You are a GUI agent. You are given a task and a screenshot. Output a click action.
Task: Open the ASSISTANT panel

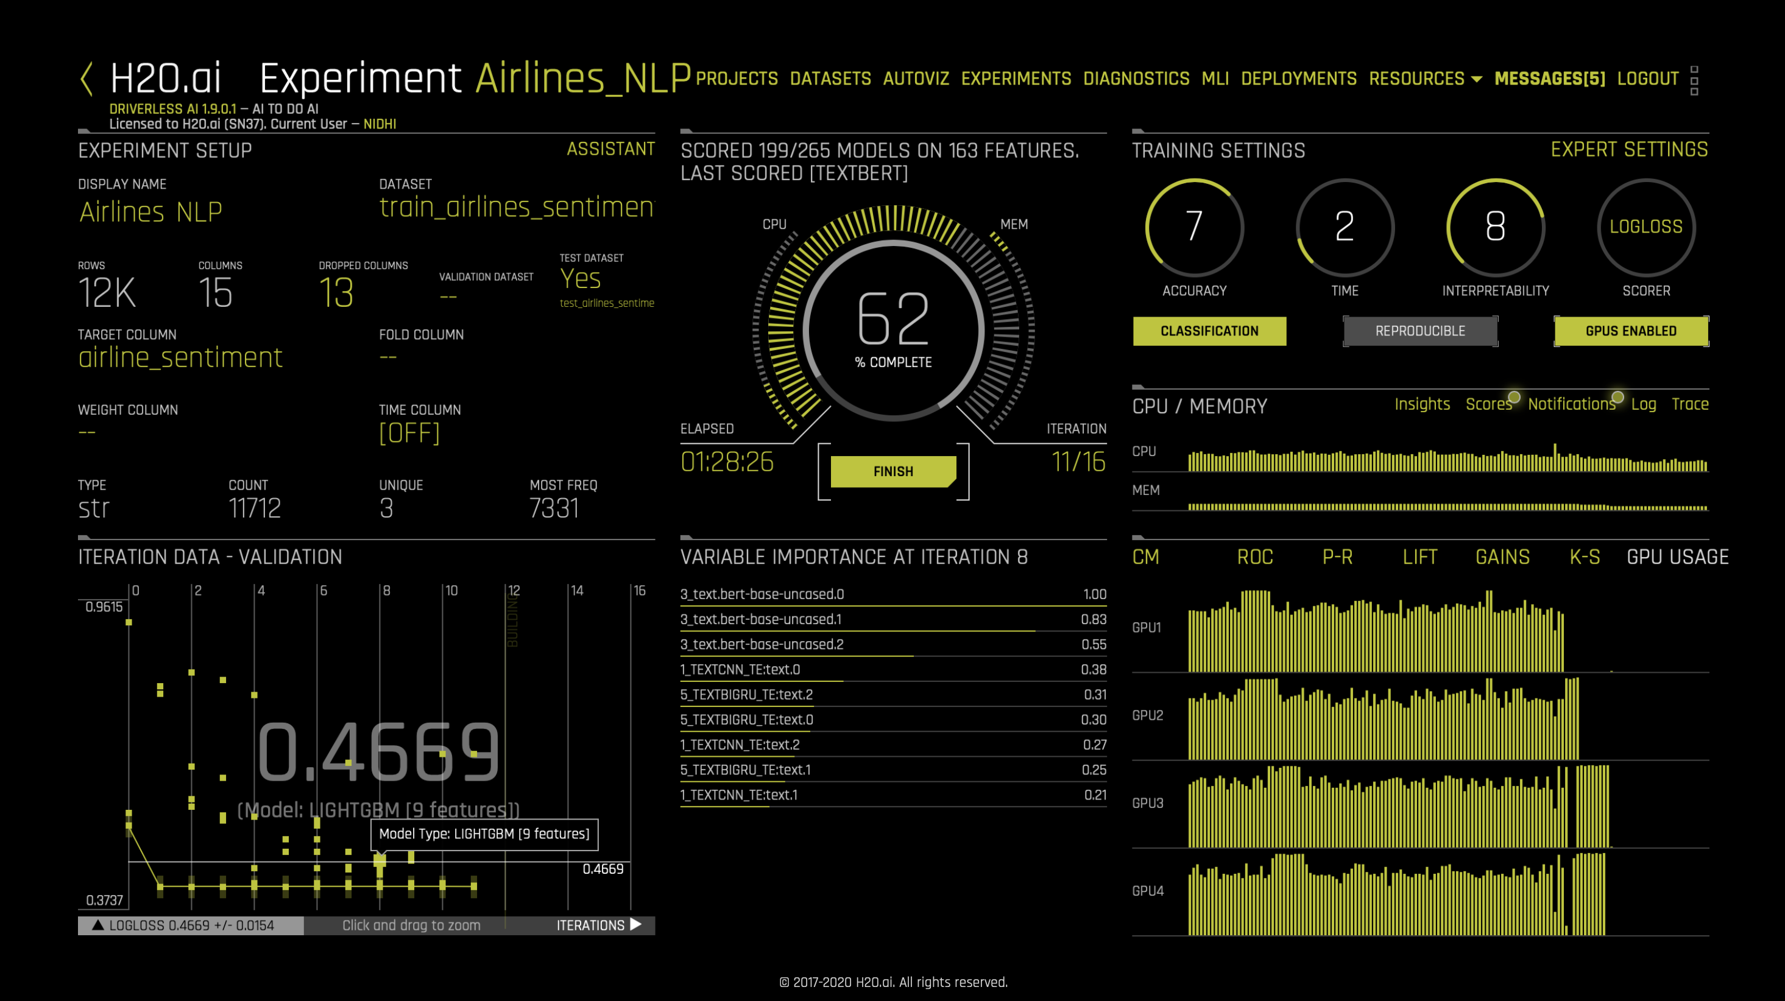[610, 149]
